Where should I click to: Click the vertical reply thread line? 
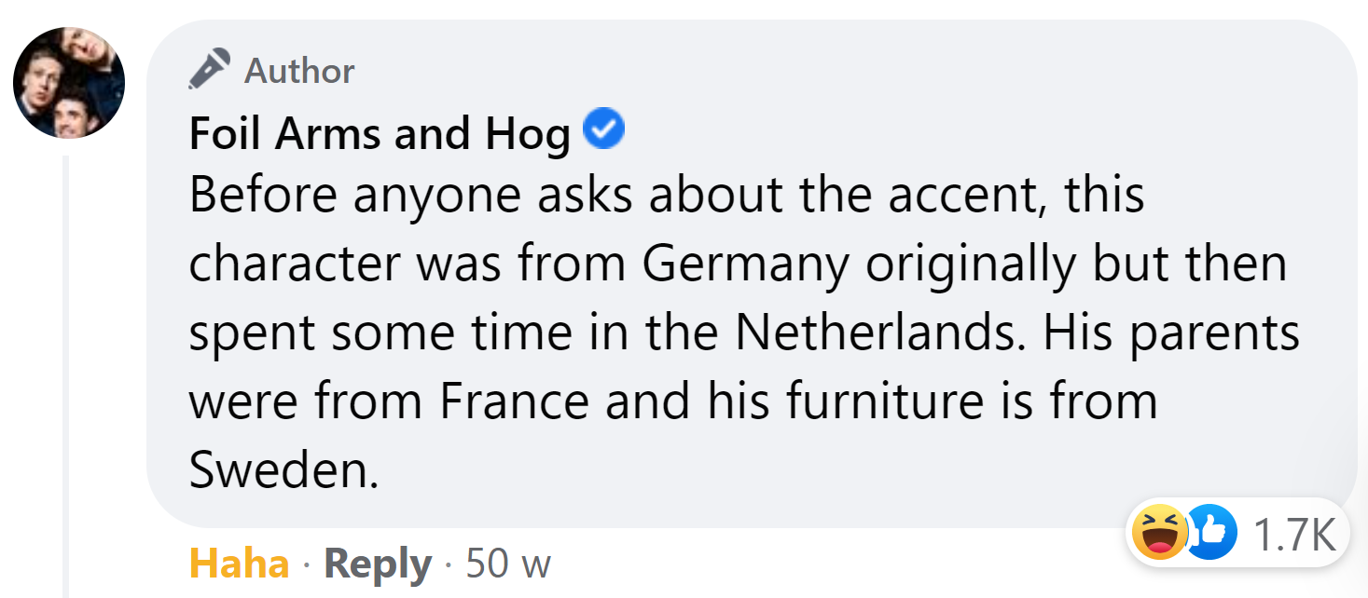[67, 373]
